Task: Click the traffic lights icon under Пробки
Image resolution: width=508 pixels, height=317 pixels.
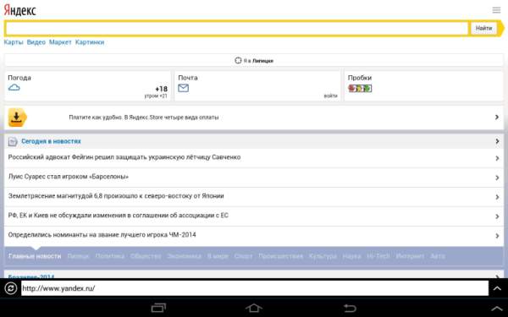Action: (360, 88)
